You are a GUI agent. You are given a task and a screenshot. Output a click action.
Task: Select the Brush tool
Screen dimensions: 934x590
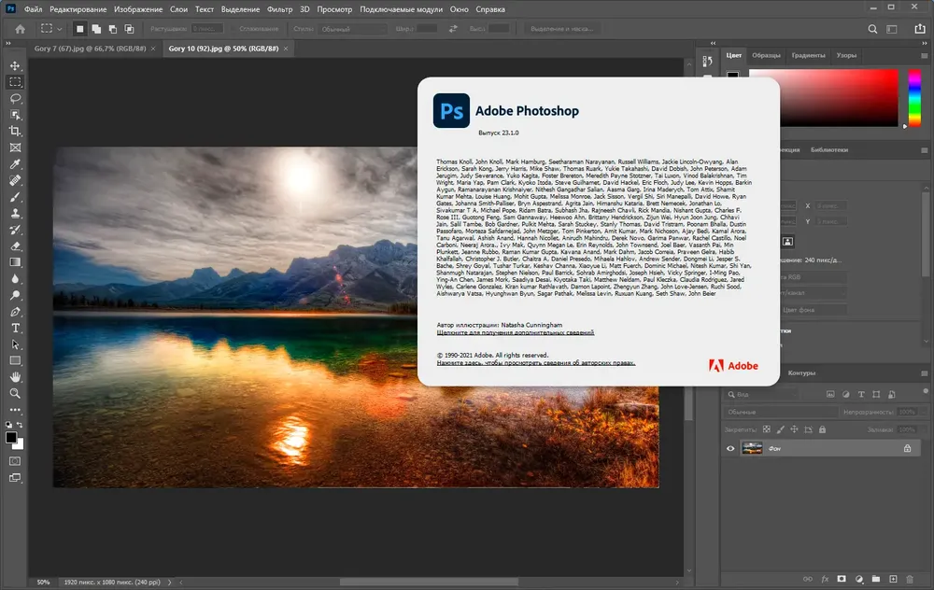[15, 197]
